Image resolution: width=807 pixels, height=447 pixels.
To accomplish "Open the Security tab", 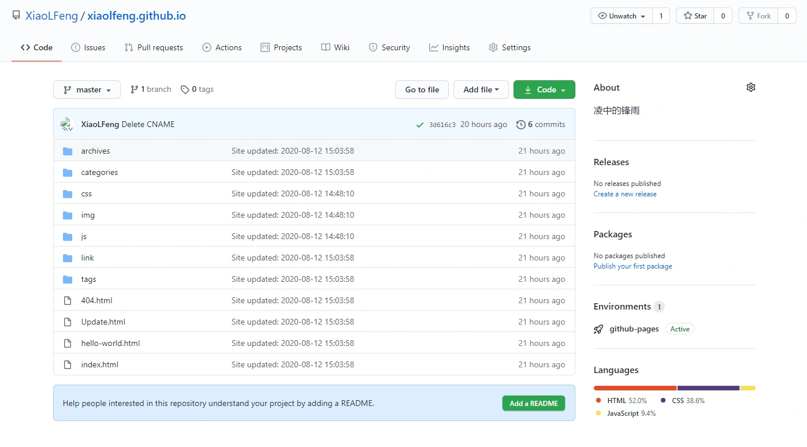I will tap(389, 47).
